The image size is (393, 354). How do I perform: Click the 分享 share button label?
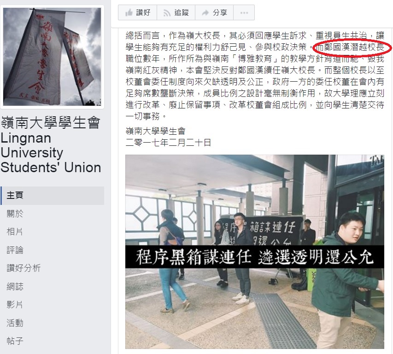point(220,12)
